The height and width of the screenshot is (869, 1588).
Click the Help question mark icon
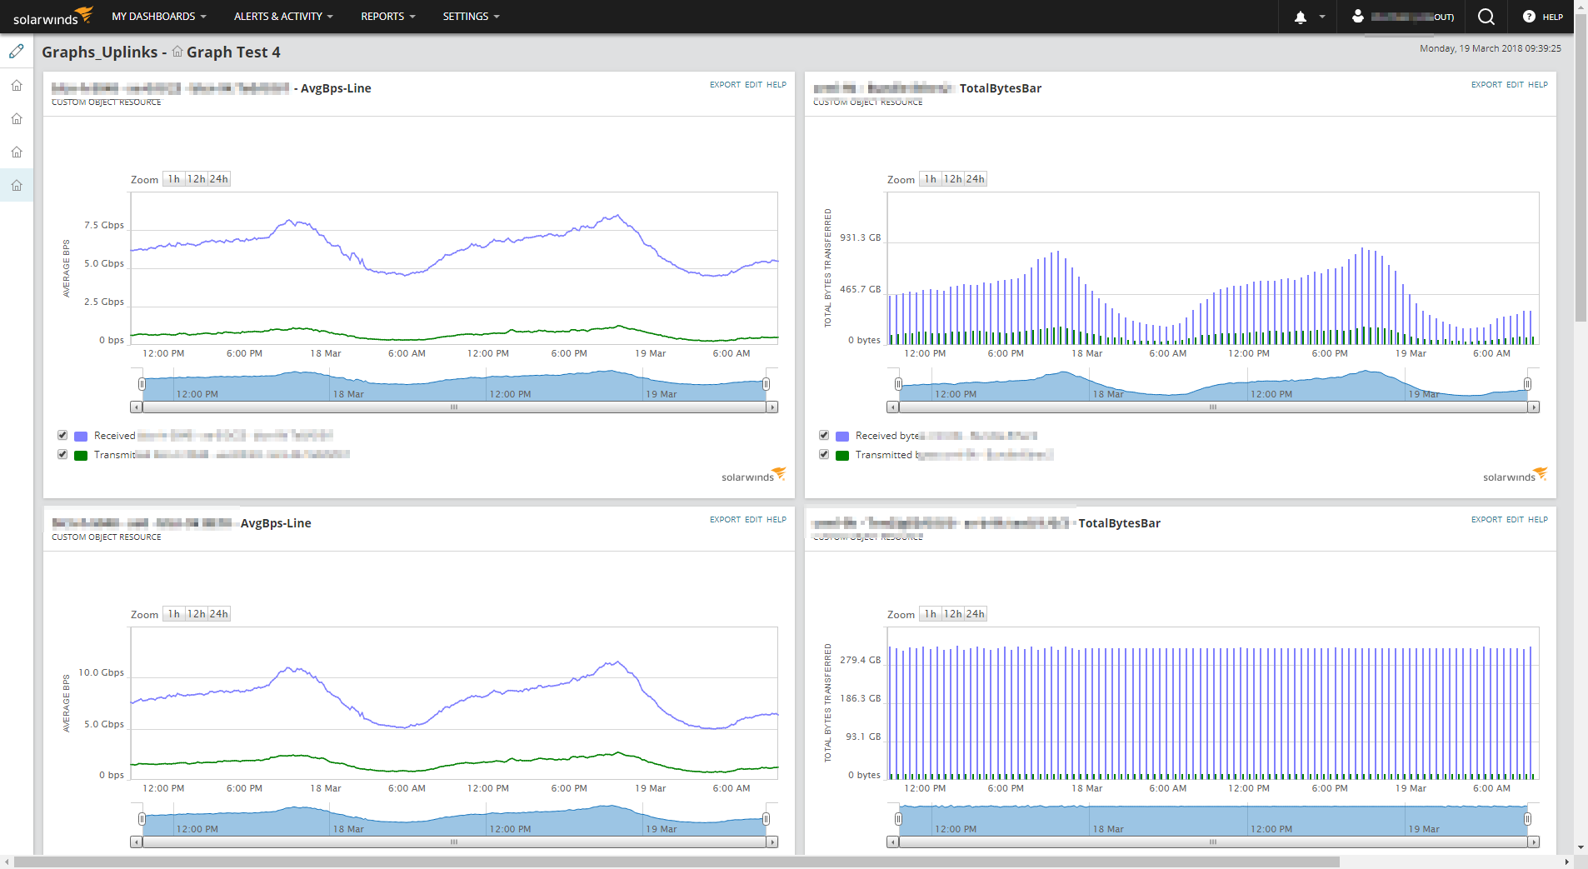pos(1529,17)
